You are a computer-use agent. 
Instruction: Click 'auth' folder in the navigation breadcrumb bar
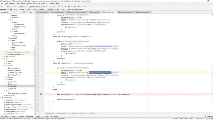point(68,9)
